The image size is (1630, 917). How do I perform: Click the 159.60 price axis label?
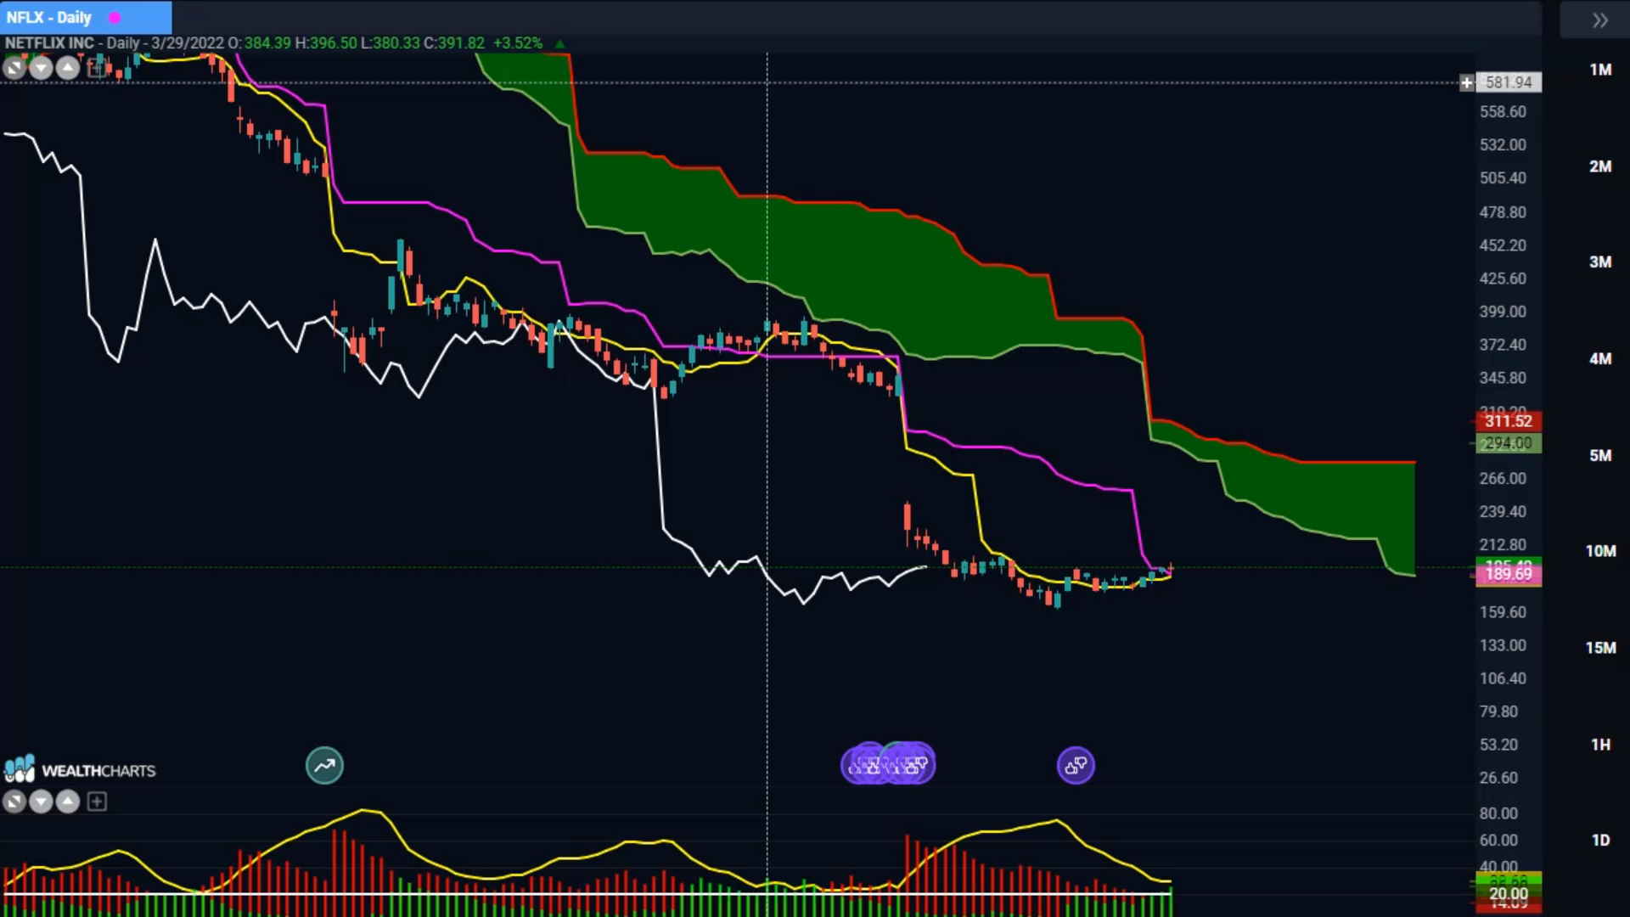pyautogui.click(x=1503, y=612)
